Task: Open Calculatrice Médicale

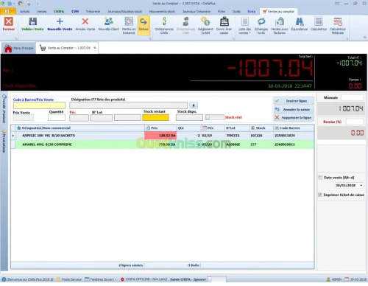Action: 338,25
